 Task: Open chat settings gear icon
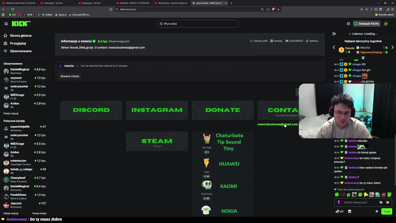click(x=377, y=212)
